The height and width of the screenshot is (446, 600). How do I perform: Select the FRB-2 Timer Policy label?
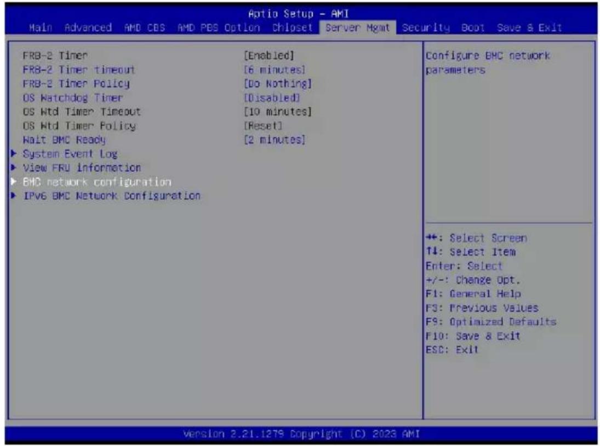click(76, 84)
